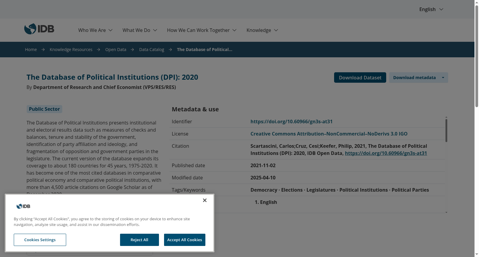The height and width of the screenshot is (257, 479).
Task: Click the metadata scroll up arrow
Action: (446, 117)
